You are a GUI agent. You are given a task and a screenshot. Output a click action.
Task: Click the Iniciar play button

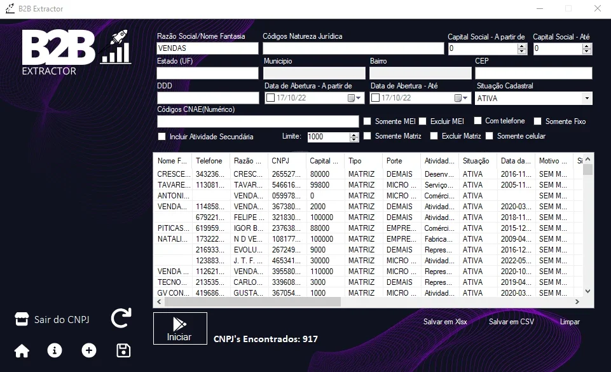[x=180, y=328]
